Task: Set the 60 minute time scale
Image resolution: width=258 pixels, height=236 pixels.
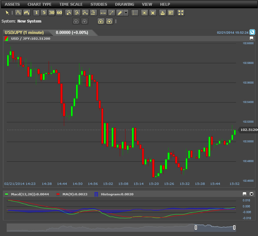Action: coord(59,13)
